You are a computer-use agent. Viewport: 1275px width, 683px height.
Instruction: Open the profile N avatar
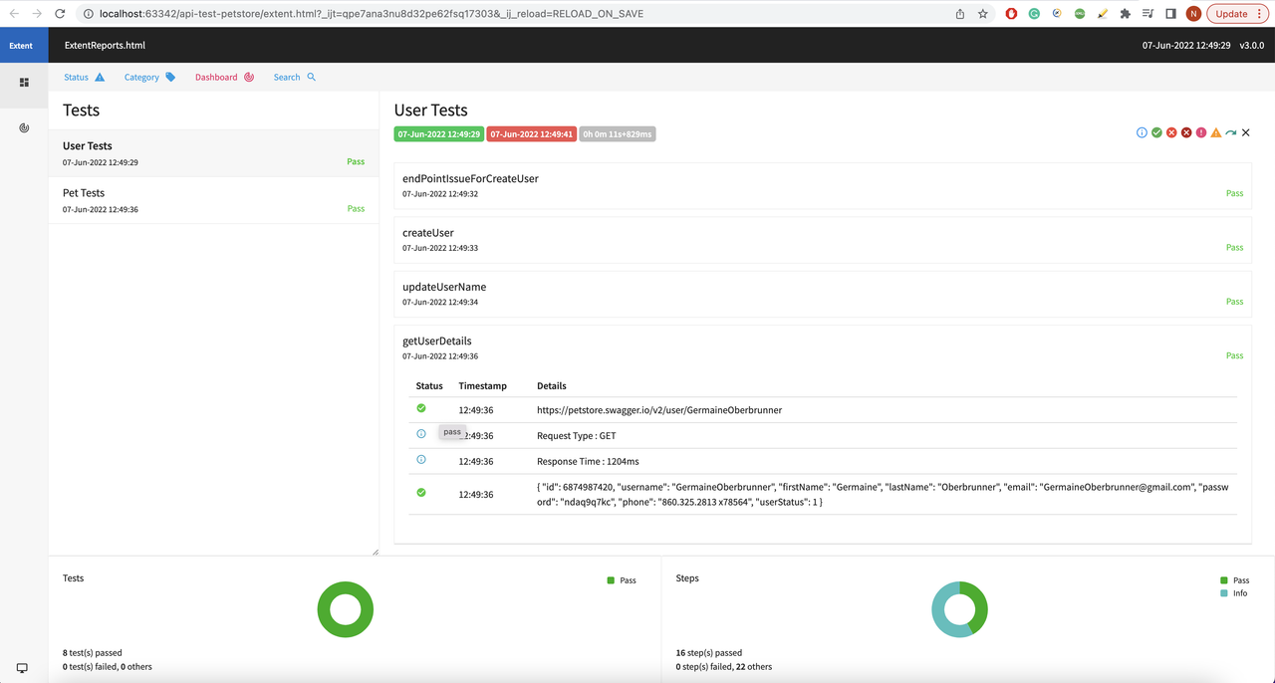pyautogui.click(x=1193, y=14)
